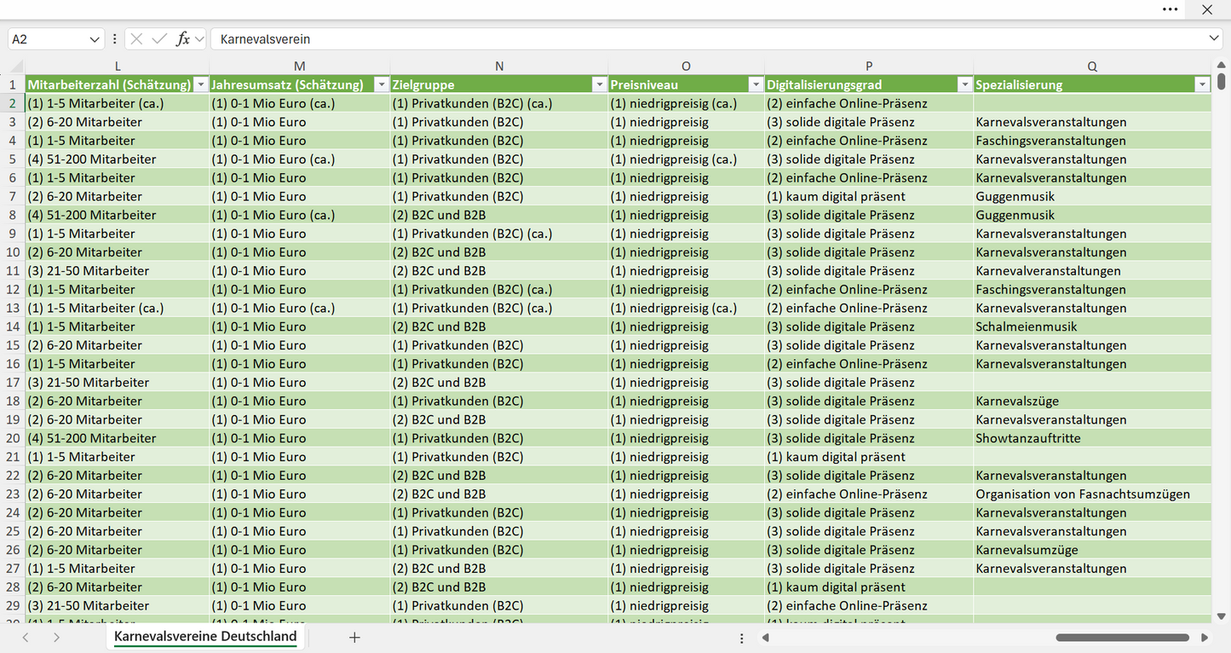Click the formula bar containing Karnevalsverein
Image resolution: width=1231 pixels, height=653 pixels.
[x=709, y=39]
